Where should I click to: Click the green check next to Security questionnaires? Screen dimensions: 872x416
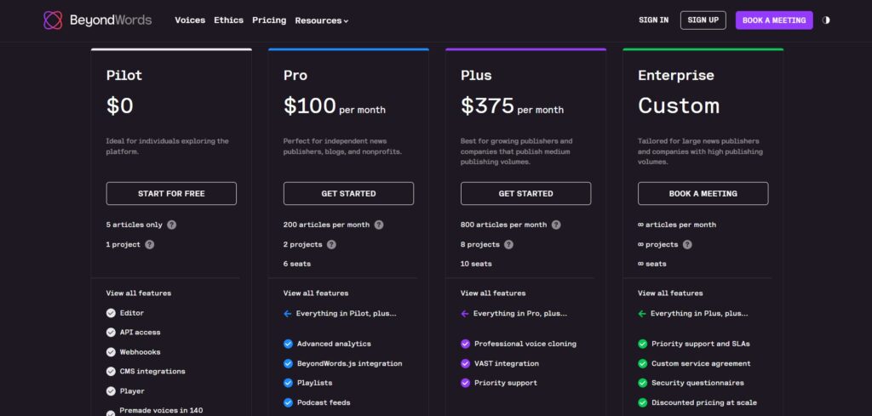[643, 383]
